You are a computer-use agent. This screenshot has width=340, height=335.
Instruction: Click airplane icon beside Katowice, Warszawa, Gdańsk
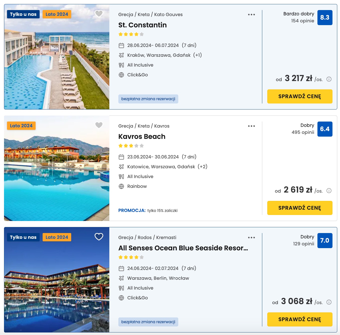[121, 167]
